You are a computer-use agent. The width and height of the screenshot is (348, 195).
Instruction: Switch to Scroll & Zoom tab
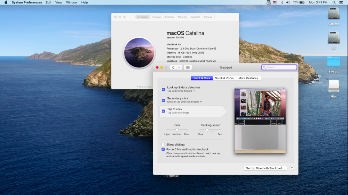[x=224, y=78]
